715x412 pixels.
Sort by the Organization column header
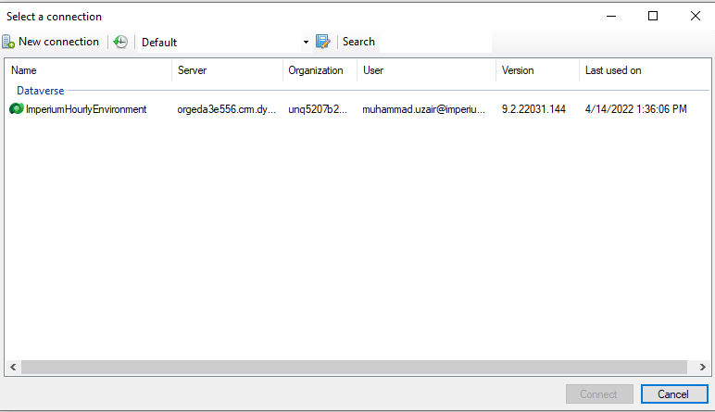click(320, 70)
